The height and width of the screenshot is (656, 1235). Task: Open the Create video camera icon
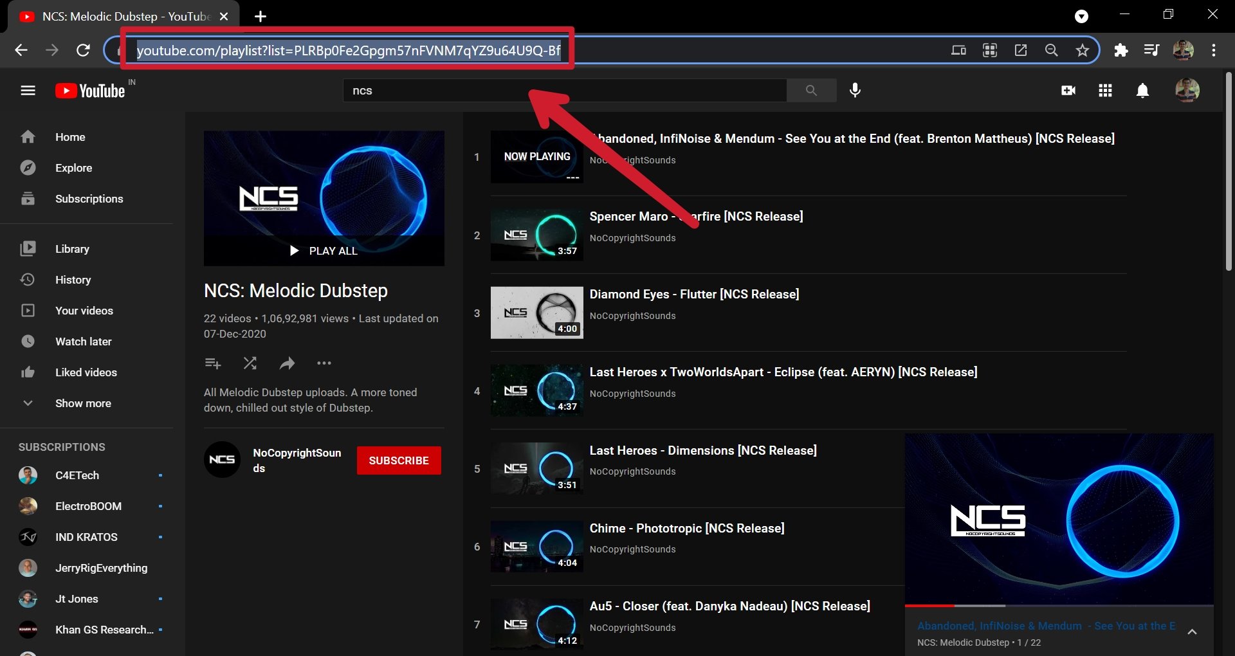[1068, 91]
